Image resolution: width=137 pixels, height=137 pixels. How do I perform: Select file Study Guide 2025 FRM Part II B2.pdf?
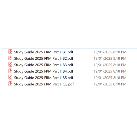click(x=44, y=58)
